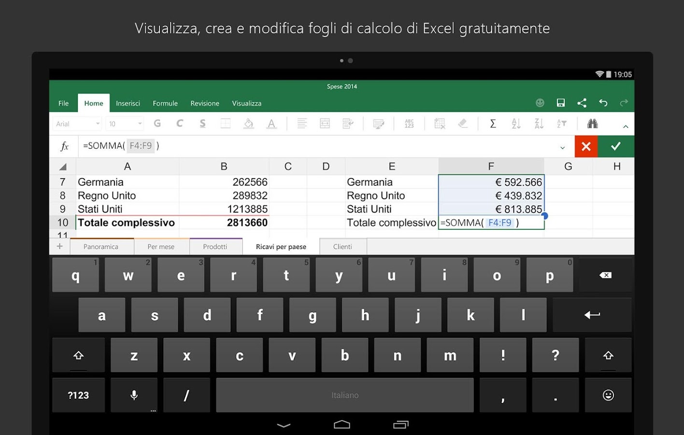The image size is (684, 435).
Task: Collapse the ribbon with the up chevron
Action: pyautogui.click(x=626, y=126)
